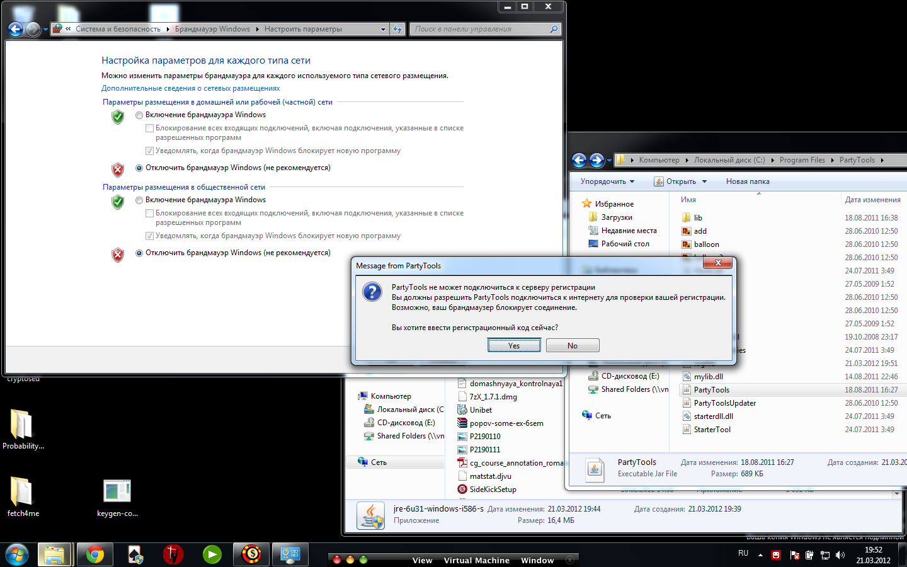
Task: Select enable Windows Firewall for public network
Action: click(139, 200)
